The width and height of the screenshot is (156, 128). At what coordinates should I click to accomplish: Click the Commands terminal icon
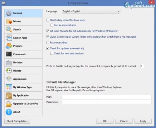point(9,54)
